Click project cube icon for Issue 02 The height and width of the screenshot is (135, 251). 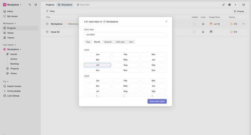(x=47, y=32)
